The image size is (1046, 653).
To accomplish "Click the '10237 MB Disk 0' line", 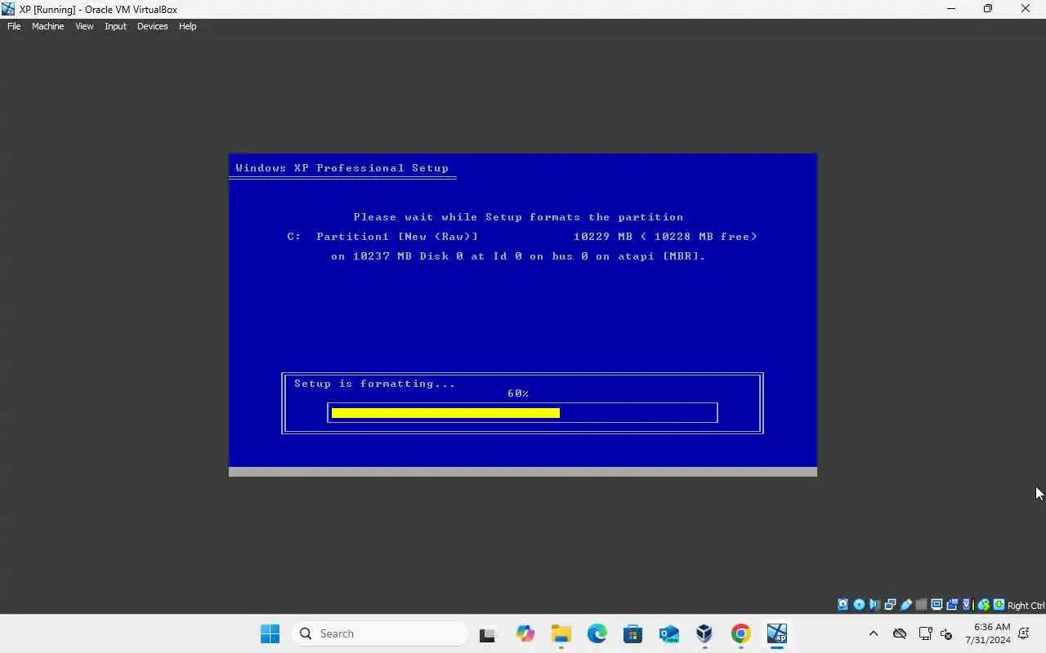I will pyautogui.click(x=518, y=256).
